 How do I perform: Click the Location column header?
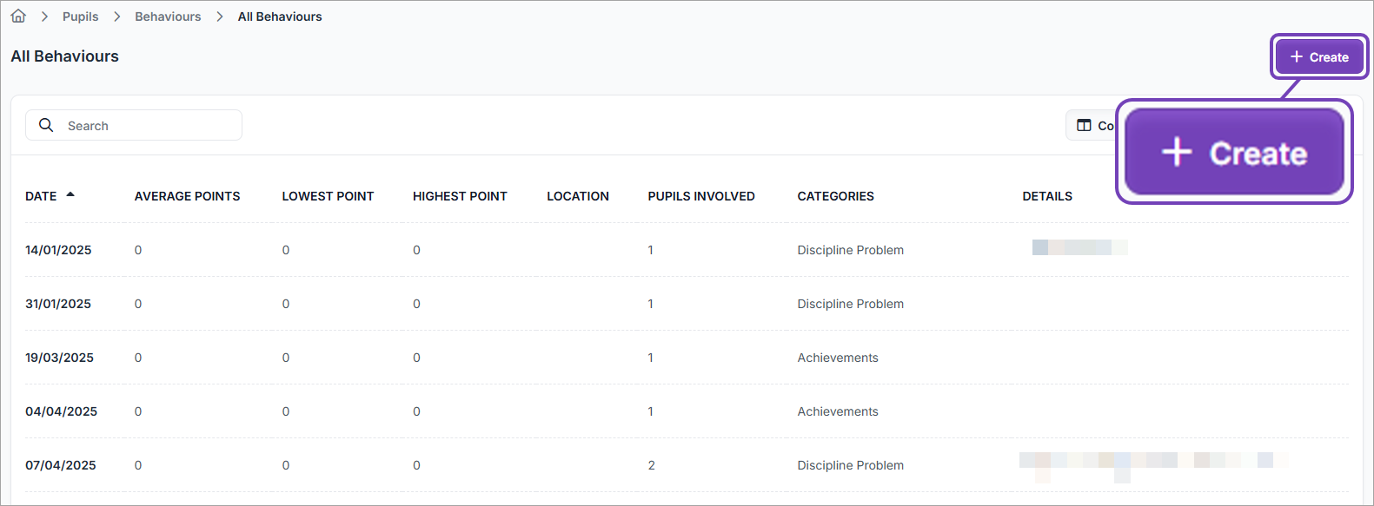point(577,196)
